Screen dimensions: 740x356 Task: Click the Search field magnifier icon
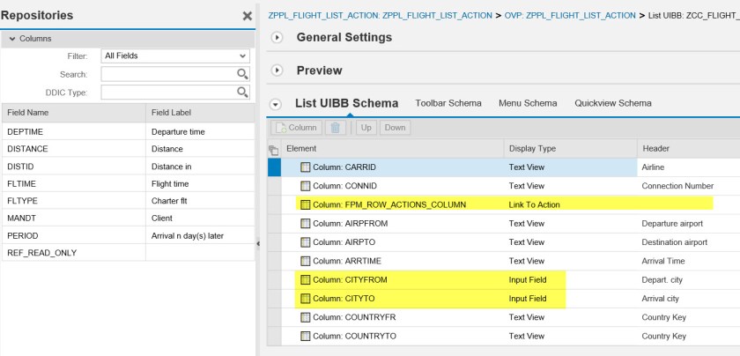[243, 74]
